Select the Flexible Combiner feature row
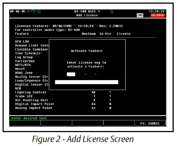This screenshot has width=177, height=146. 32,49
